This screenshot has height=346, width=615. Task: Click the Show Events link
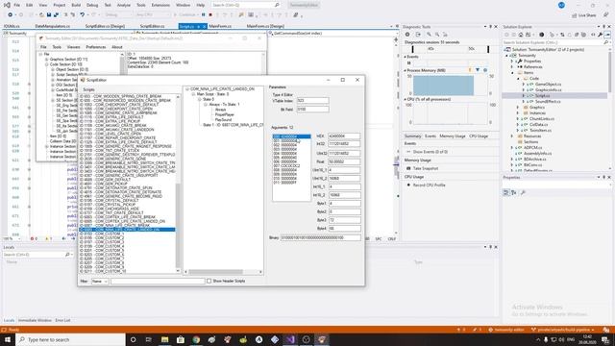[x=430, y=152]
